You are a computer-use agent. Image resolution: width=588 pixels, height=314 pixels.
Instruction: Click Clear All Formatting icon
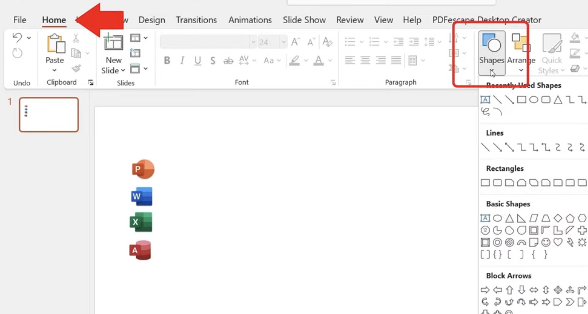tap(327, 42)
